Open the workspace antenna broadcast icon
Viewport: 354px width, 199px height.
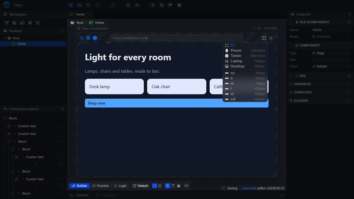(x=38, y=23)
